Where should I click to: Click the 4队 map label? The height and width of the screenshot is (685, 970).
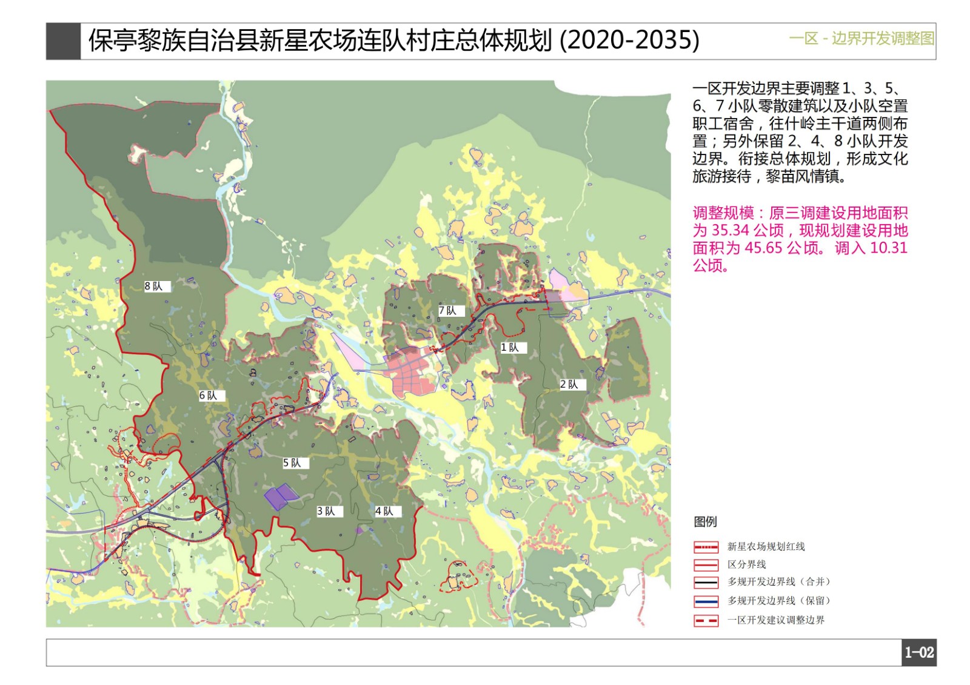pos(388,511)
